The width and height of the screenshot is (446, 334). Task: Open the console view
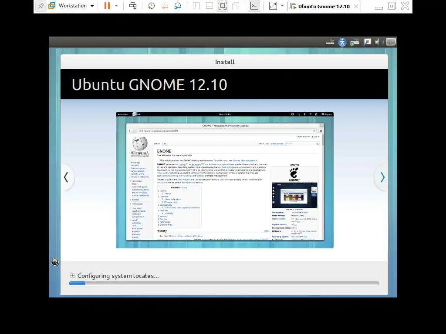point(254,6)
